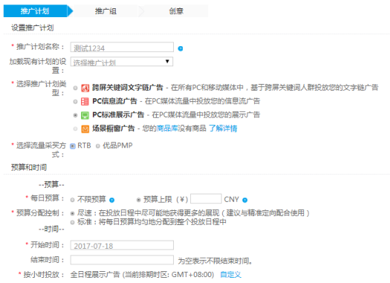Image resolution: width=390 pixels, height=283 pixels.
Task: Click the 为空表示不限结束时间 hint text
Action: tap(215, 261)
